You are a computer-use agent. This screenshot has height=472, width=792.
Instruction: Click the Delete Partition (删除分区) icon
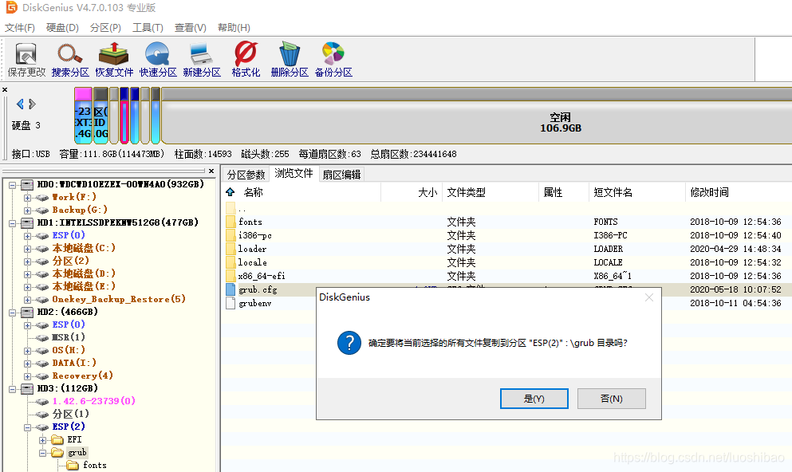[x=290, y=60]
